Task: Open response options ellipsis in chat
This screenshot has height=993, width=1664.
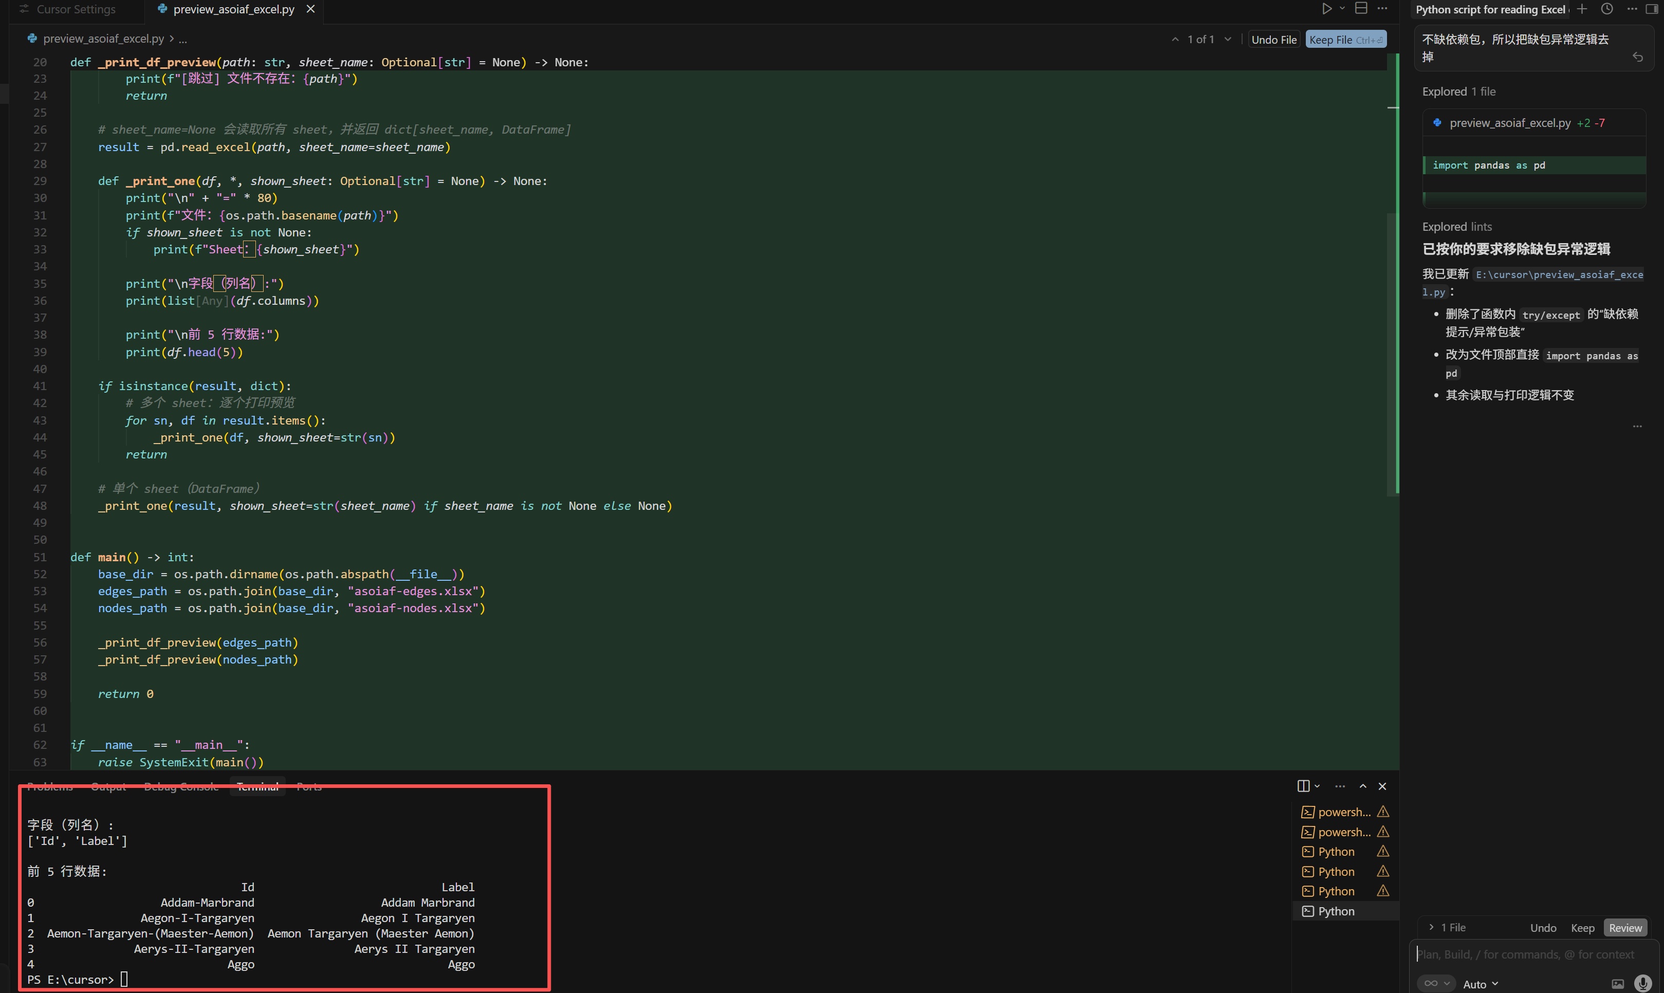Action: 1637,426
